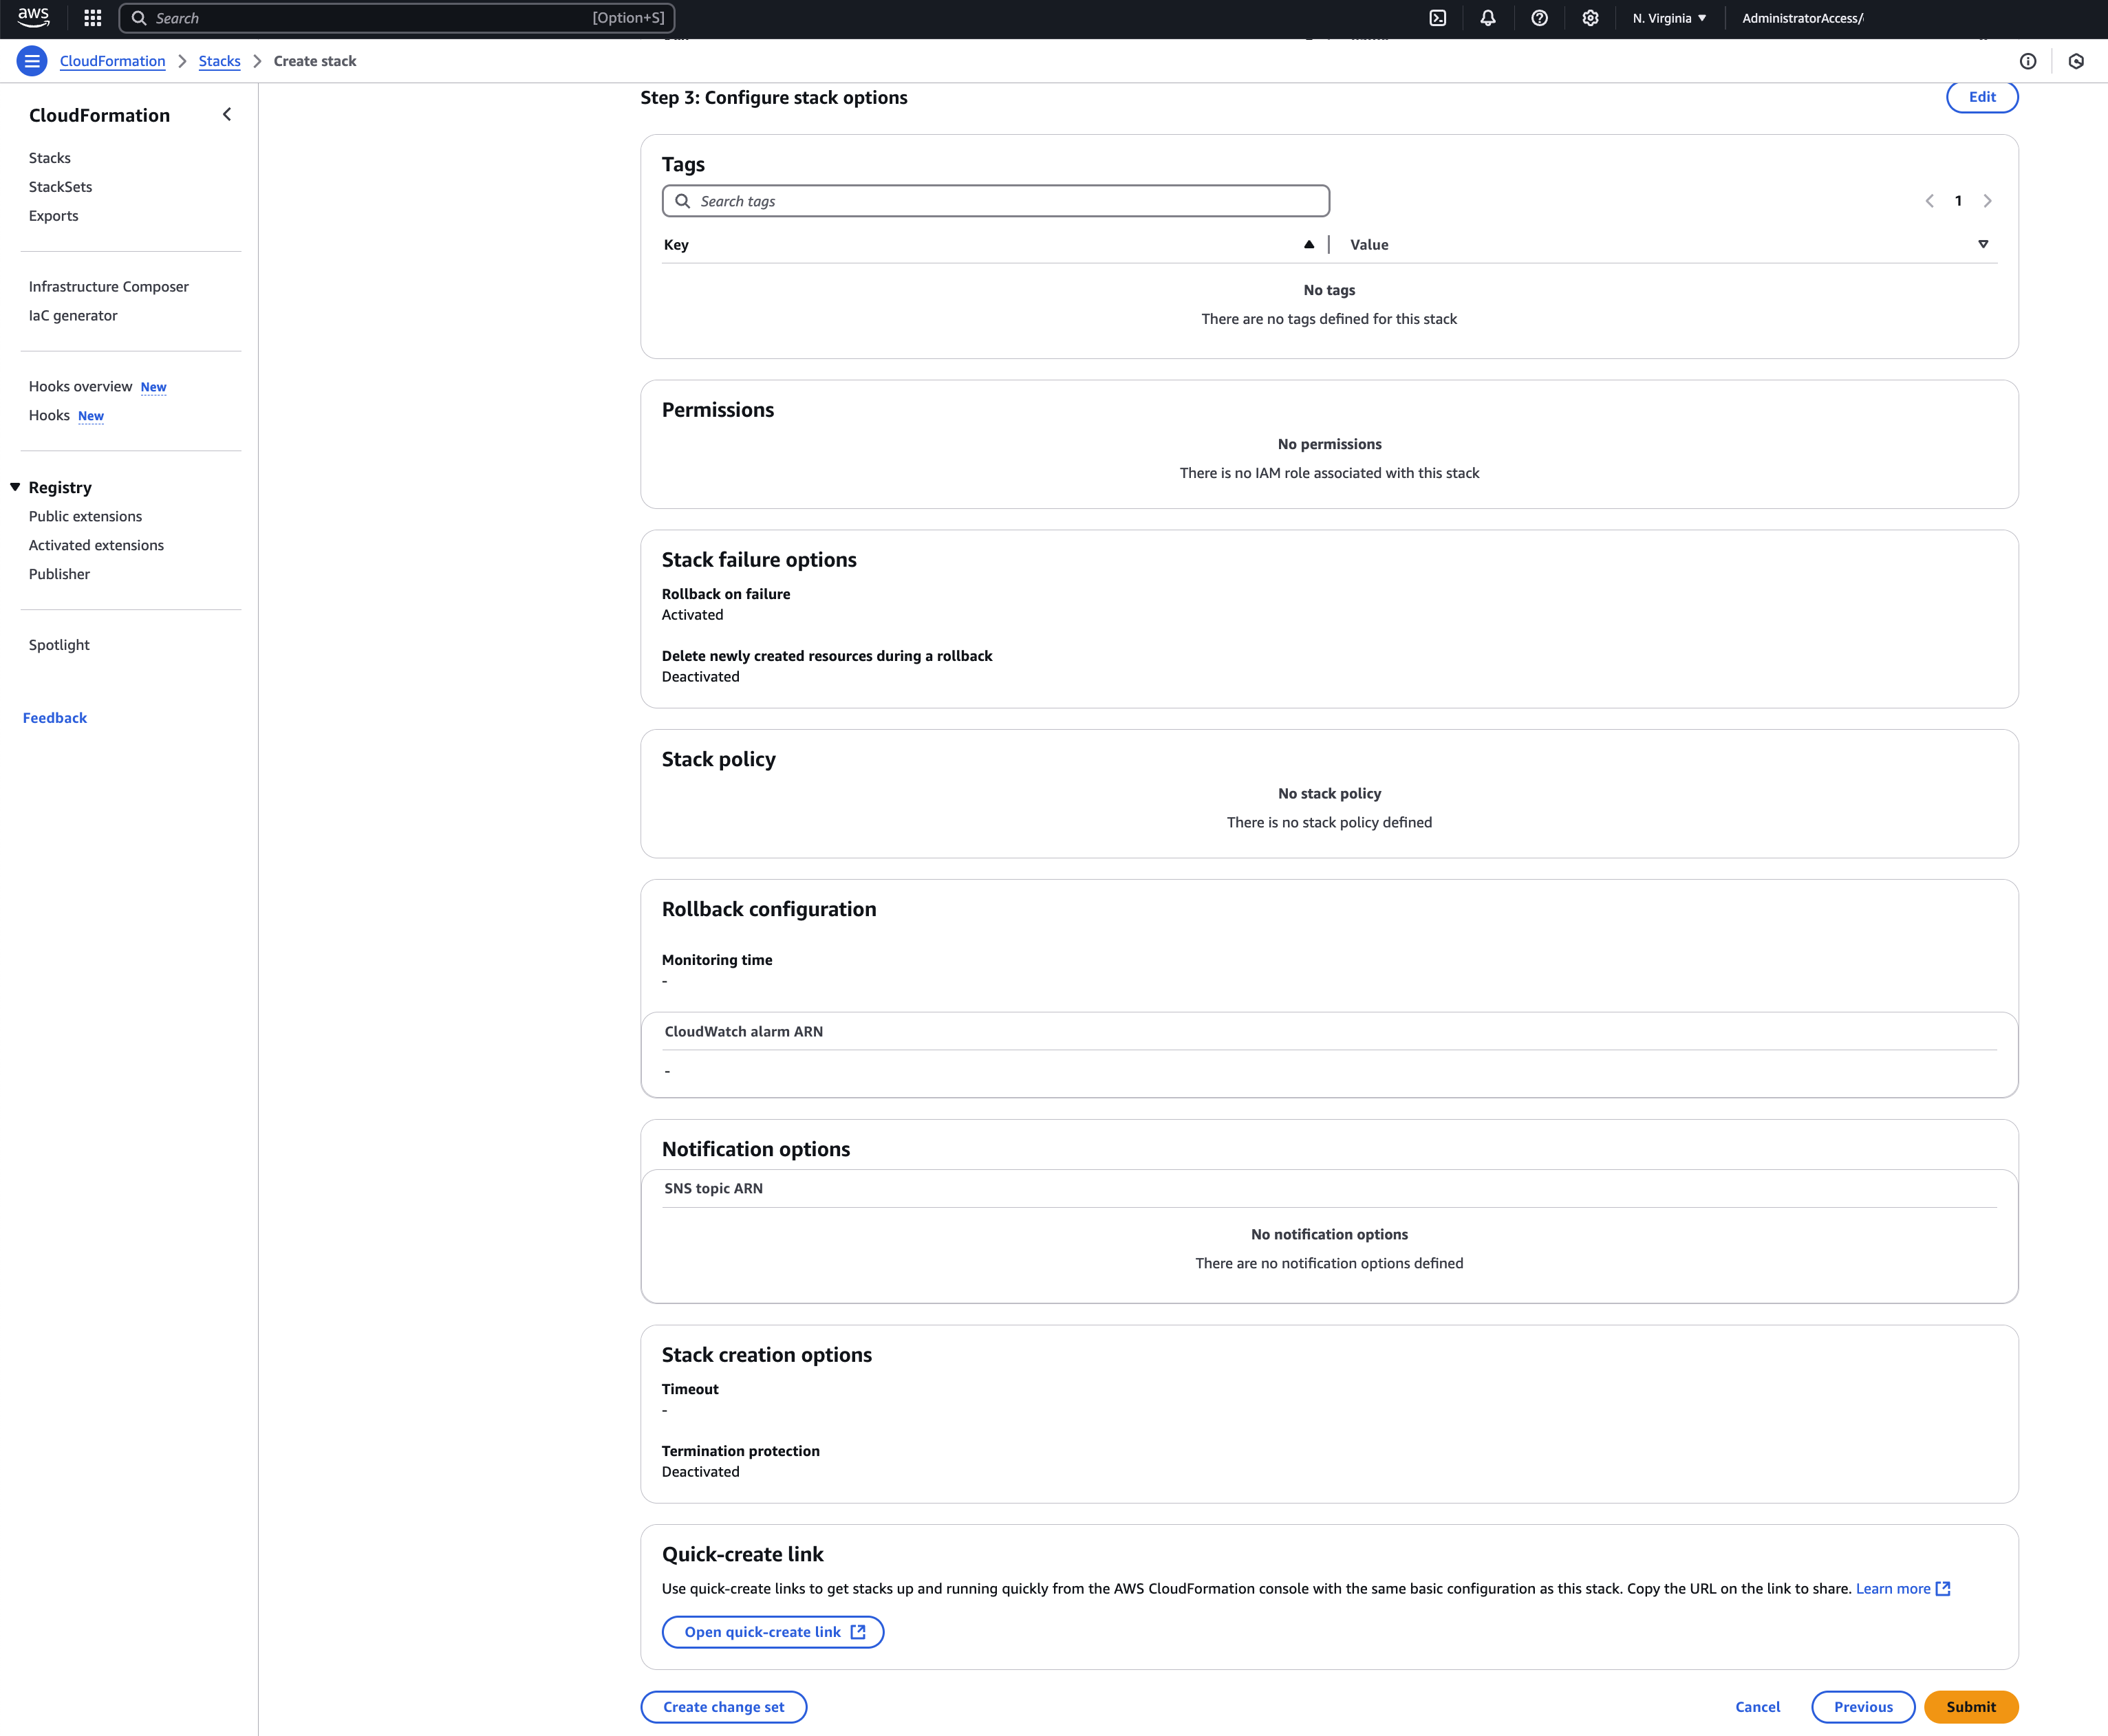2108x1736 pixels.
Task: Collapse the Registry section
Action: (x=15, y=487)
